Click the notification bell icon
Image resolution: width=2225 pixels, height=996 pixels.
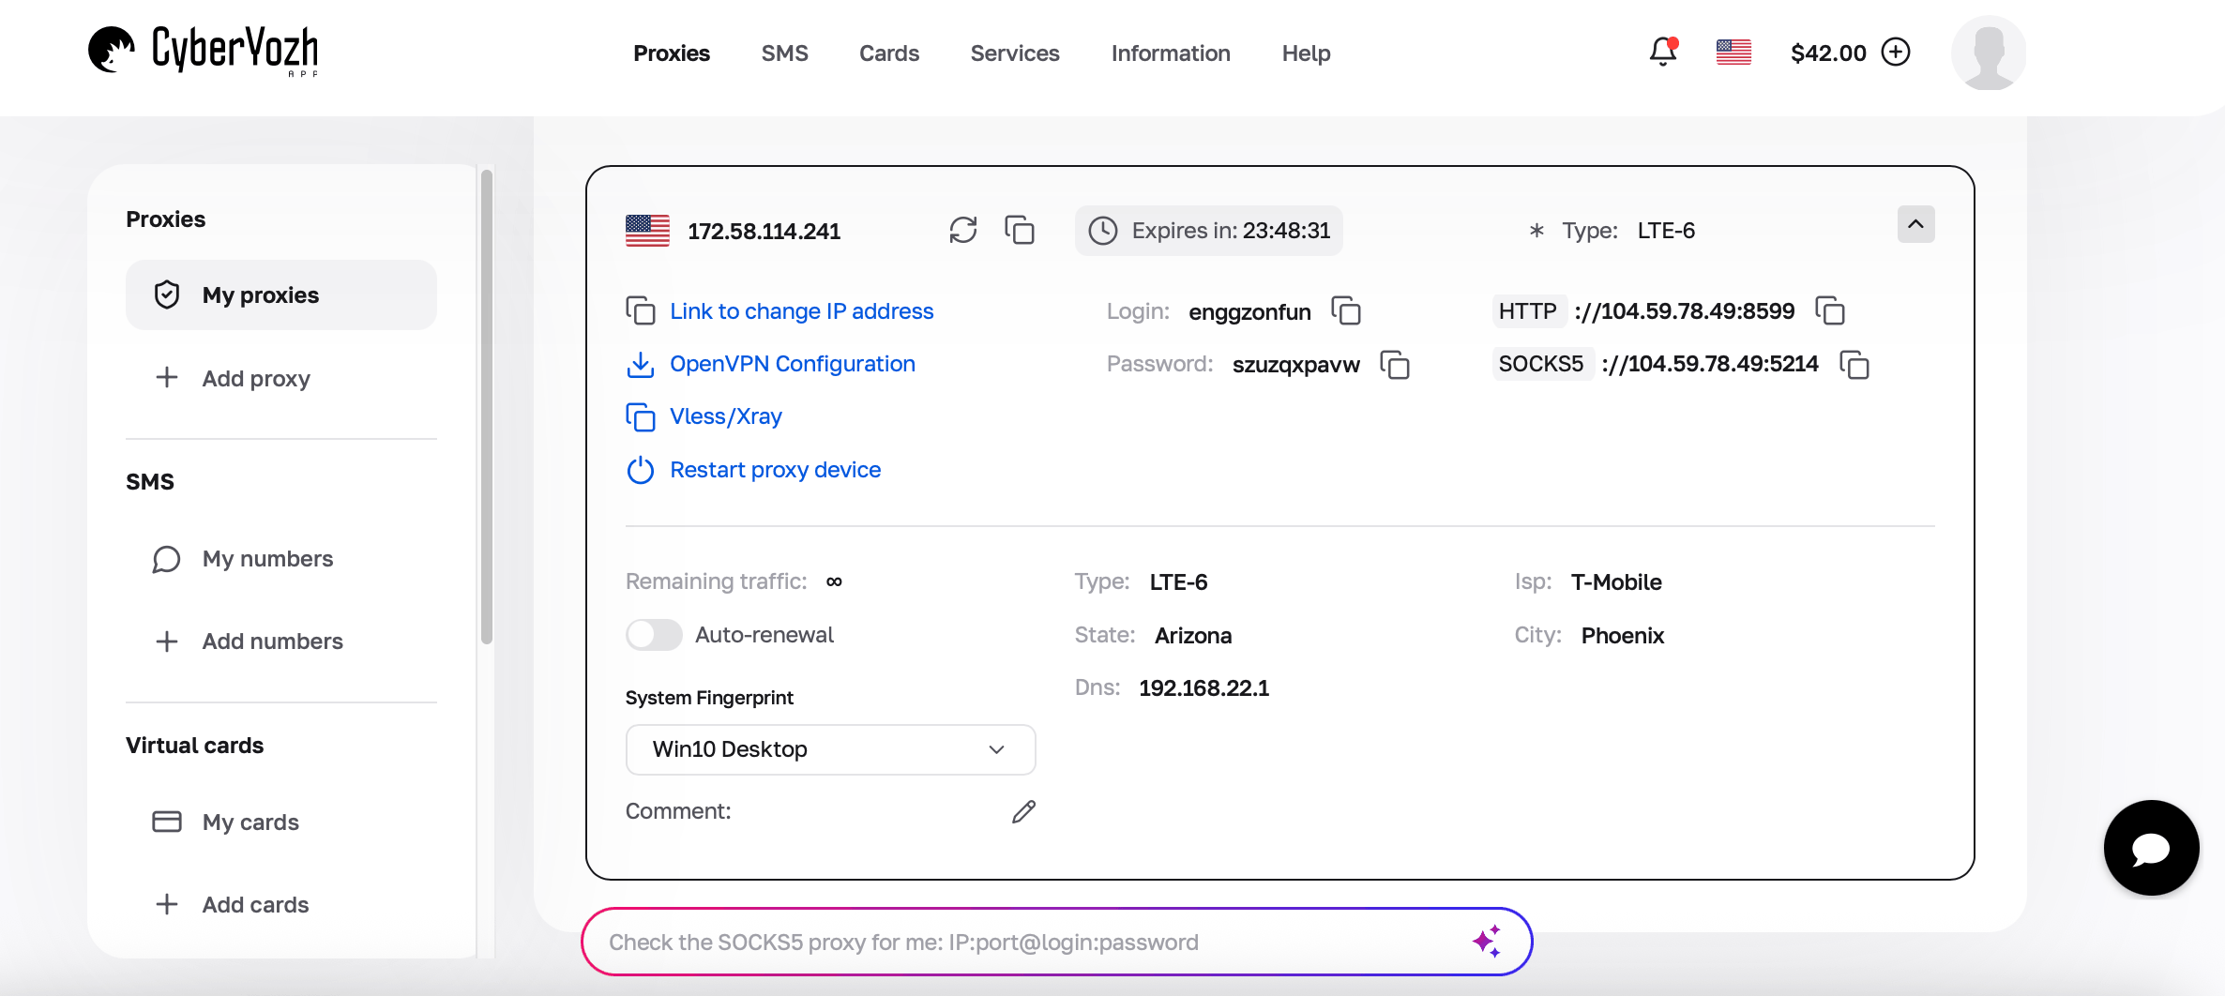(x=1662, y=53)
